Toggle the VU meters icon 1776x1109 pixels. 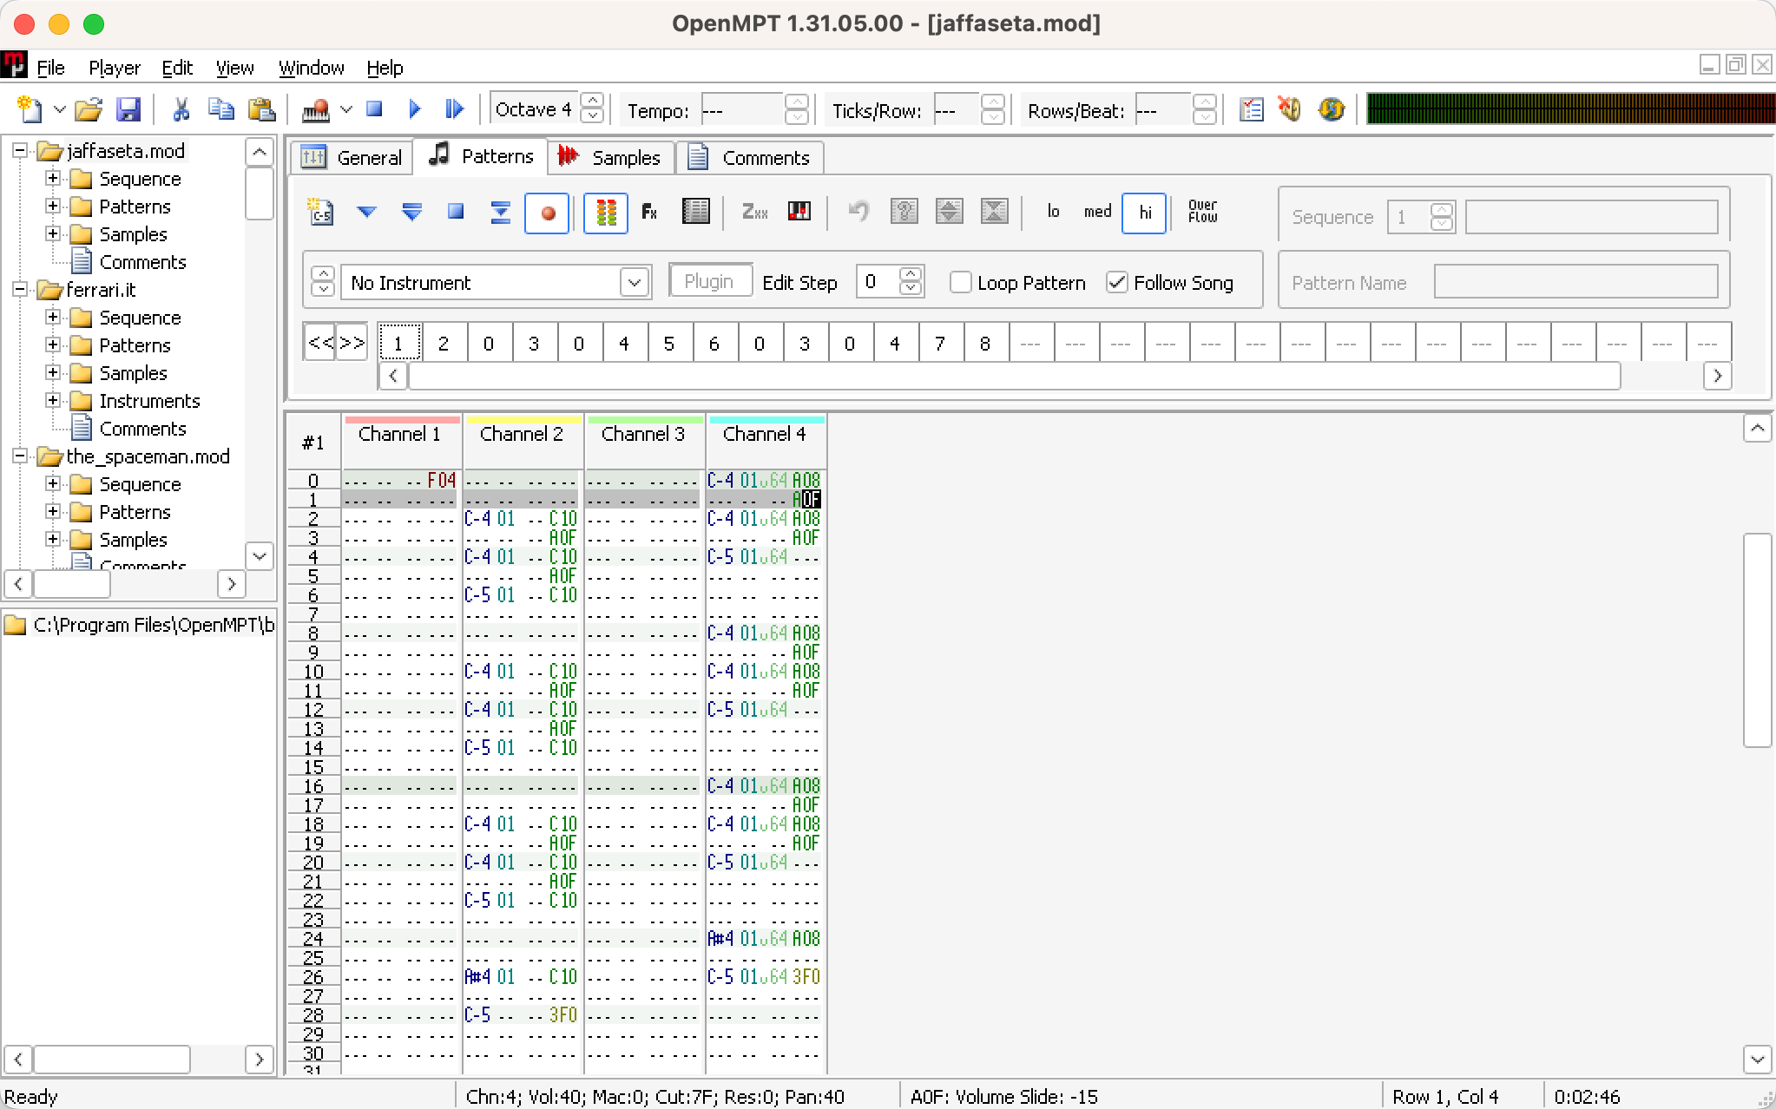click(x=605, y=213)
